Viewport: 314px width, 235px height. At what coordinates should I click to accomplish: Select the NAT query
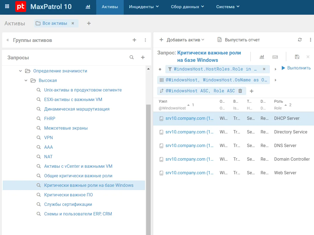pyautogui.click(x=48, y=157)
